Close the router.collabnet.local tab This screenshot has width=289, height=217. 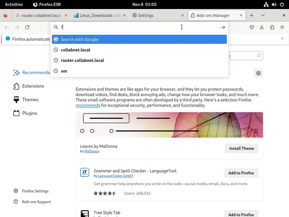(66, 15)
